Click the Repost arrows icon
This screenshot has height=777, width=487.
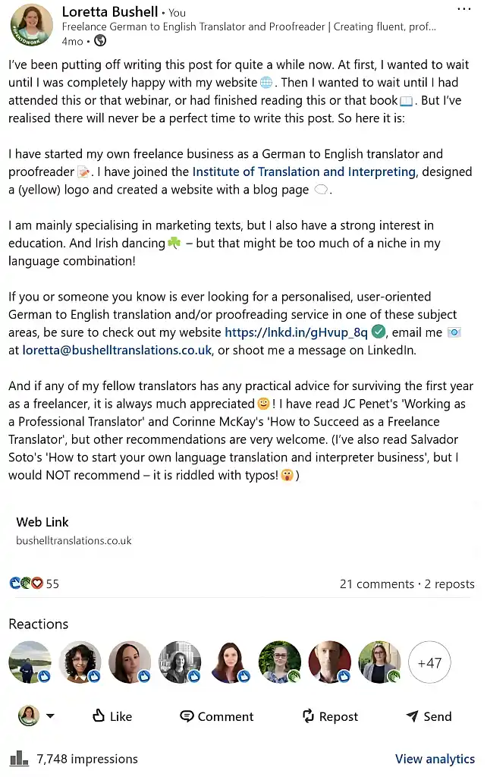pos(308,716)
